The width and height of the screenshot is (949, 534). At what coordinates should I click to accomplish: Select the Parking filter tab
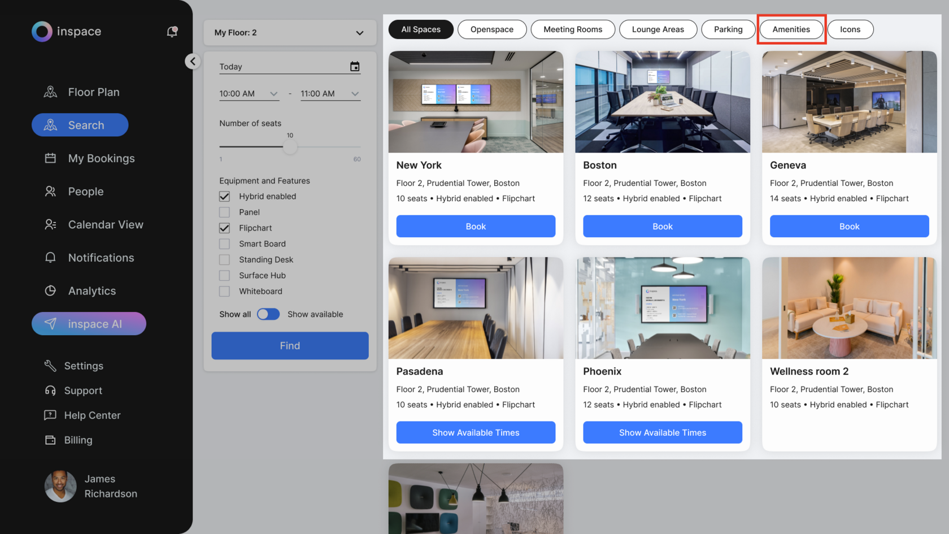click(x=728, y=29)
